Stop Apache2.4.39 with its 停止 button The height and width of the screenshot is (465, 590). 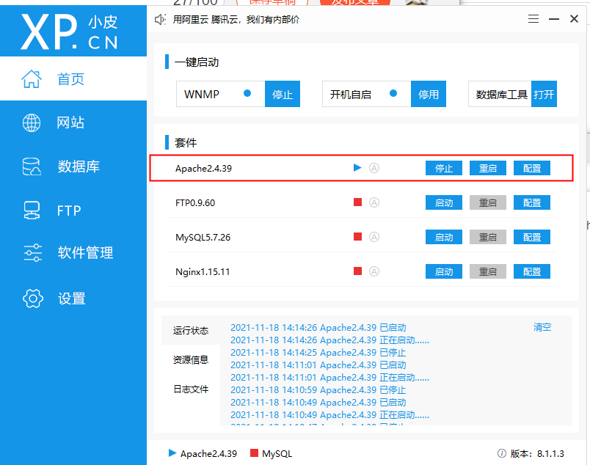click(x=443, y=167)
